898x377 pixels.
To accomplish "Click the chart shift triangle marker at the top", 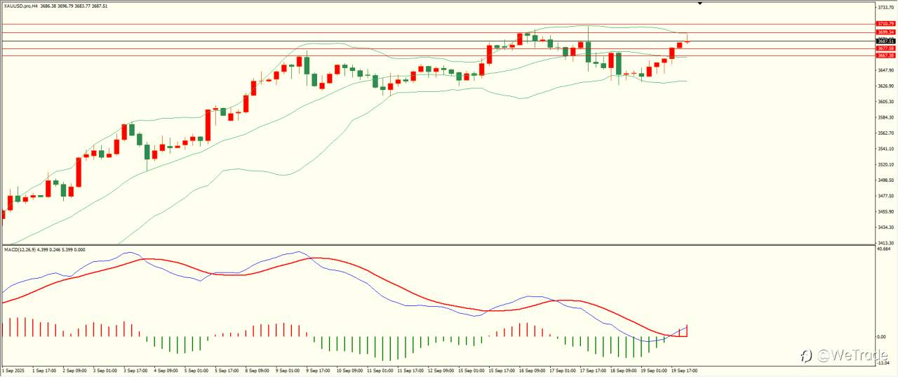I will (699, 4).
